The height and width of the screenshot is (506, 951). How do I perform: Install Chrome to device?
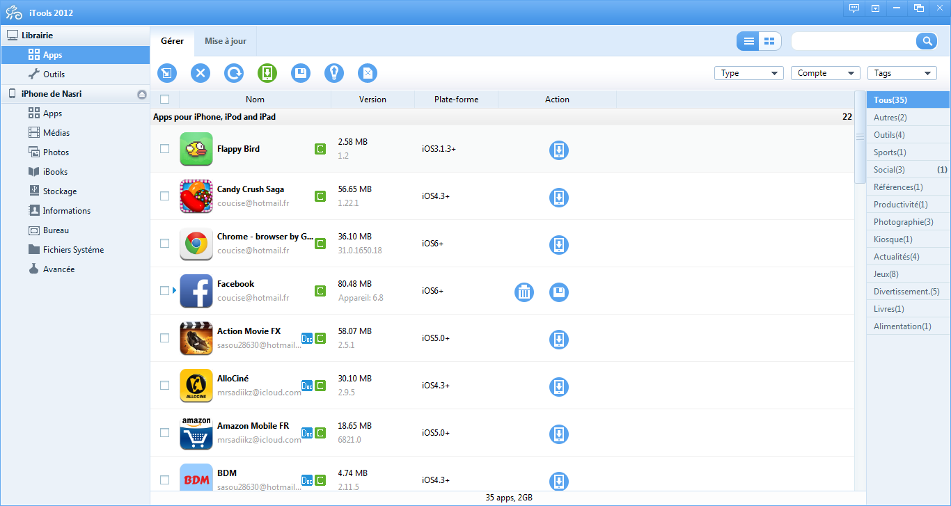coord(559,244)
